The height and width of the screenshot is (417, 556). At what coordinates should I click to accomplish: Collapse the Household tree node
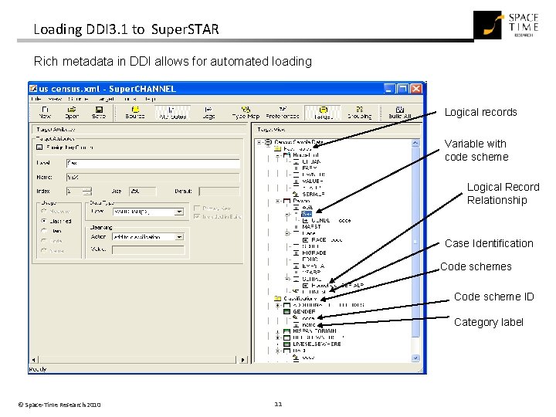tap(278, 155)
